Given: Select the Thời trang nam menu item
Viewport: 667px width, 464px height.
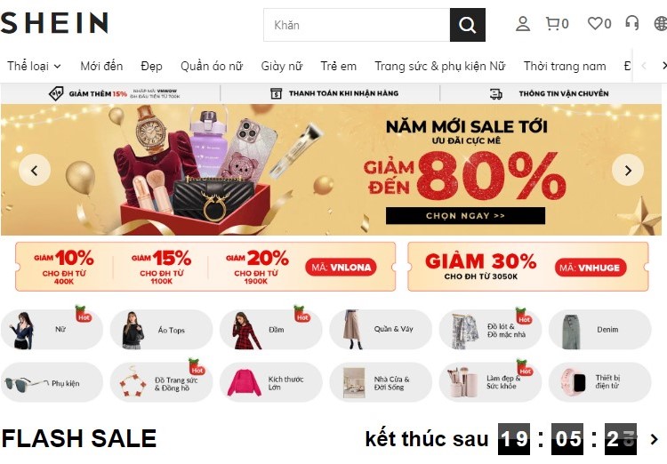Looking at the screenshot, I should [x=565, y=67].
